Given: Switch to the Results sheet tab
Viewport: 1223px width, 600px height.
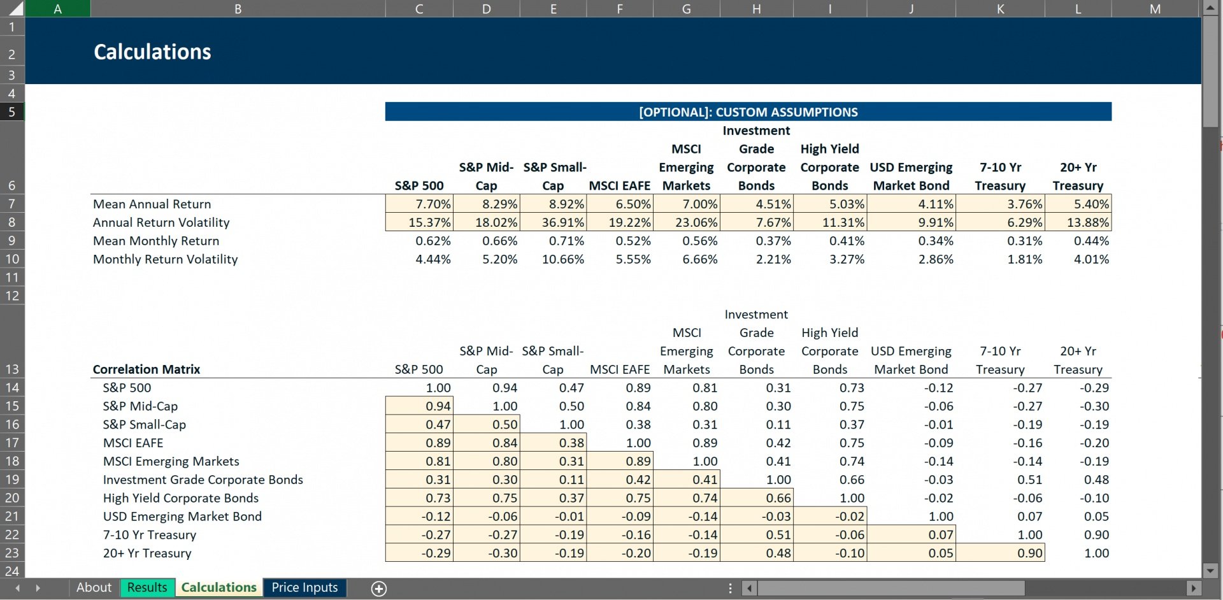Looking at the screenshot, I should [147, 587].
